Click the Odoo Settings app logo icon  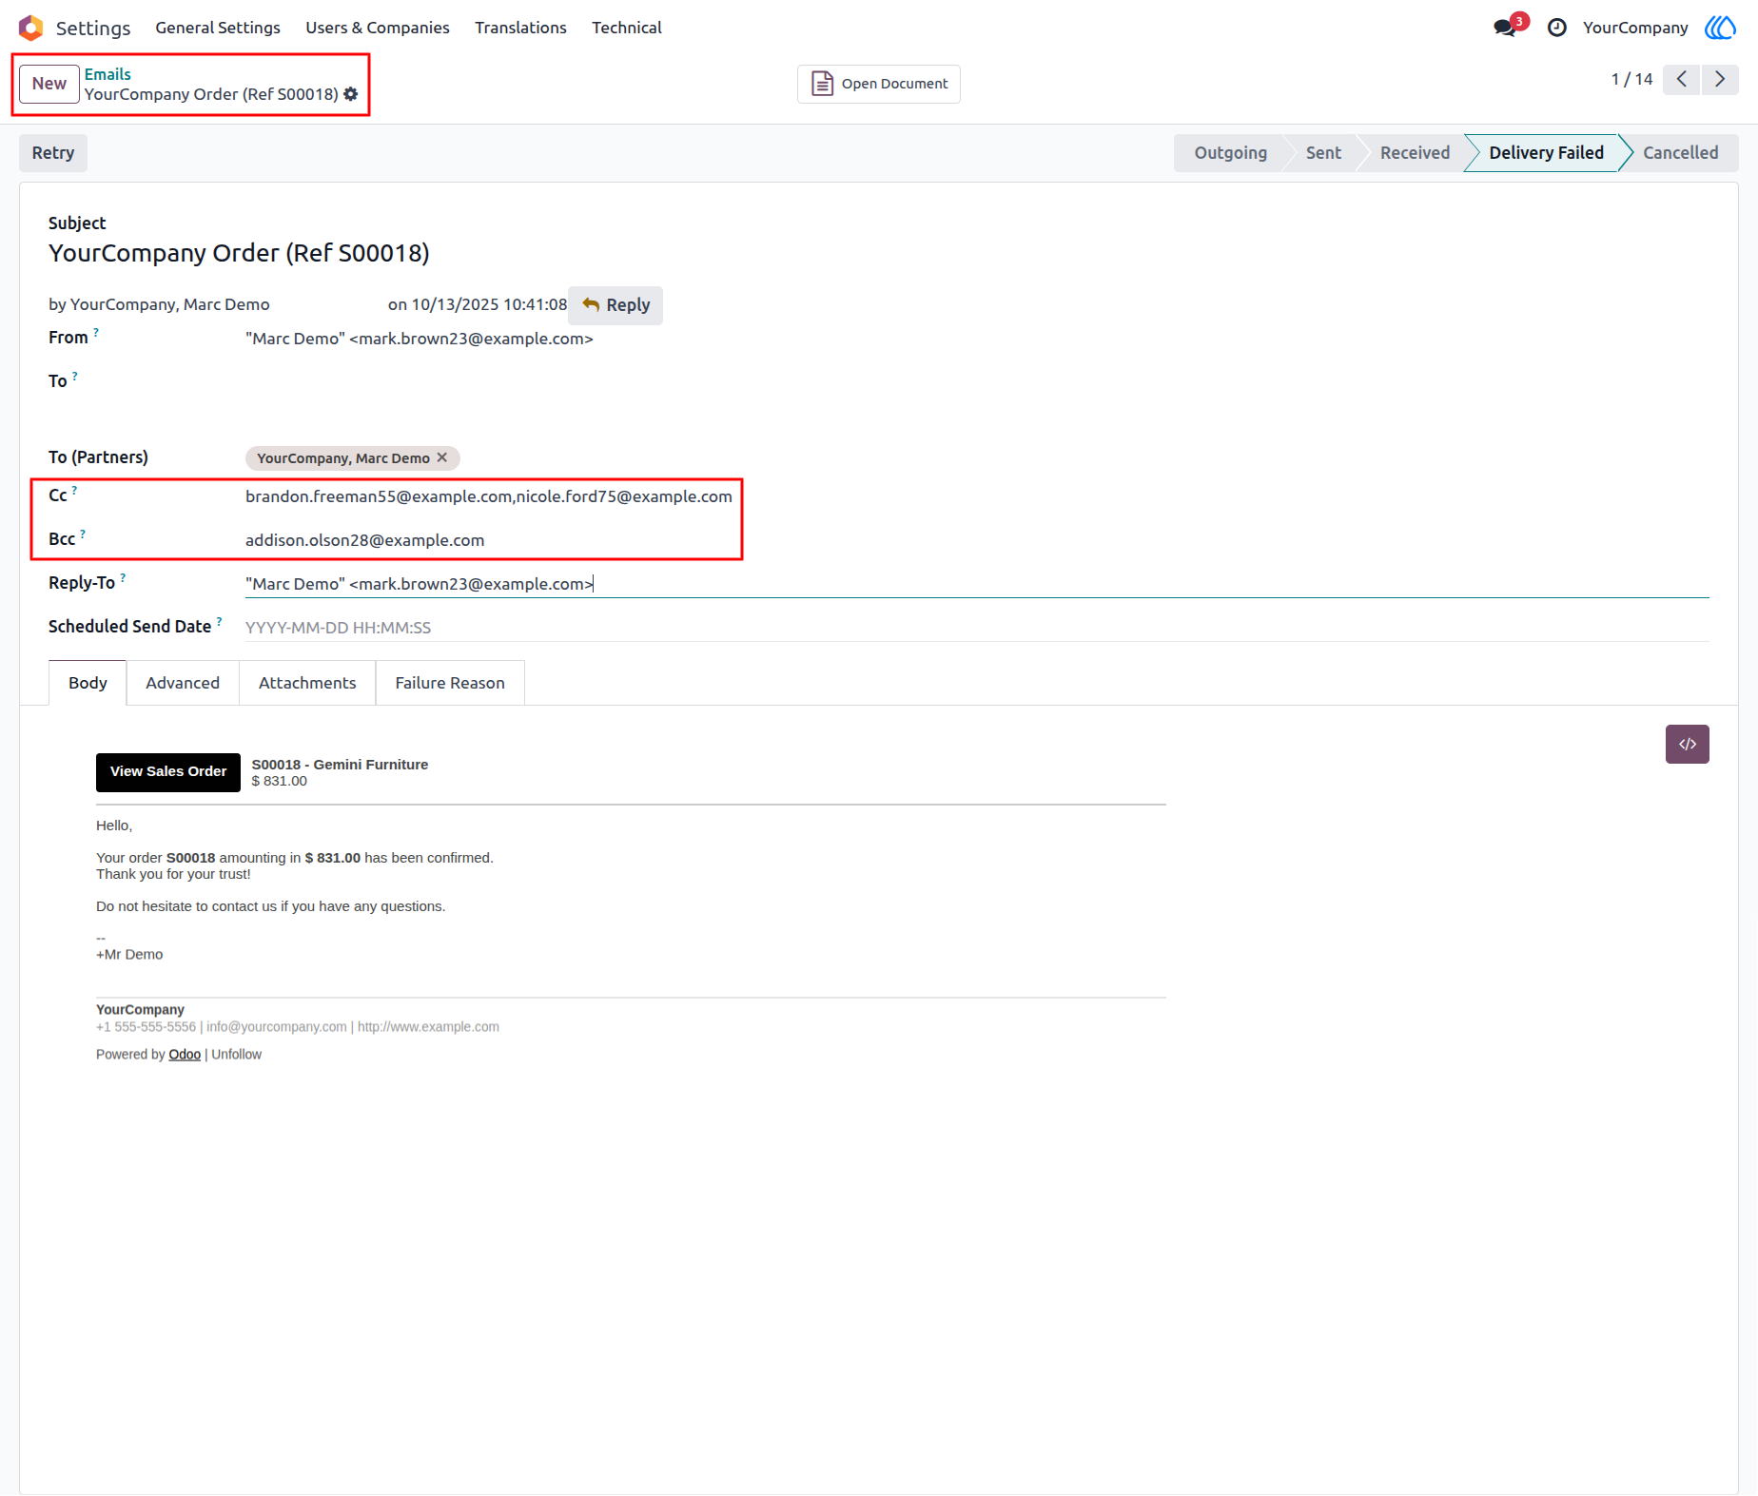[30, 28]
